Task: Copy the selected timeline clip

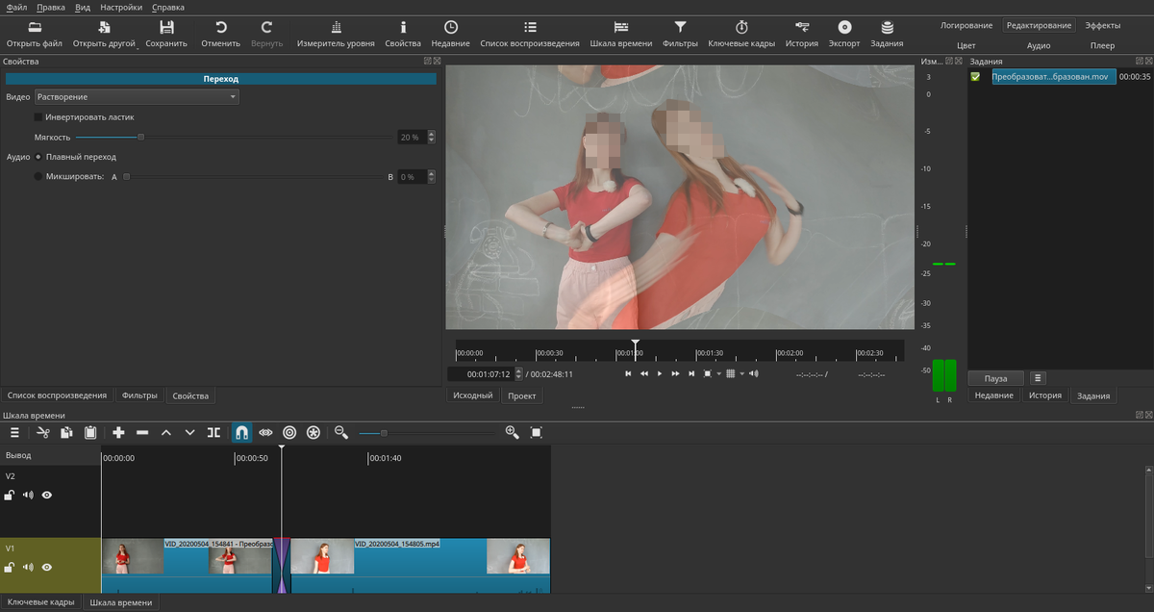Action: click(x=66, y=433)
